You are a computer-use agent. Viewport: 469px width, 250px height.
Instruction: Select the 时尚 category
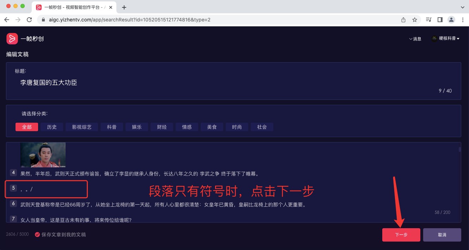pyautogui.click(x=237, y=127)
